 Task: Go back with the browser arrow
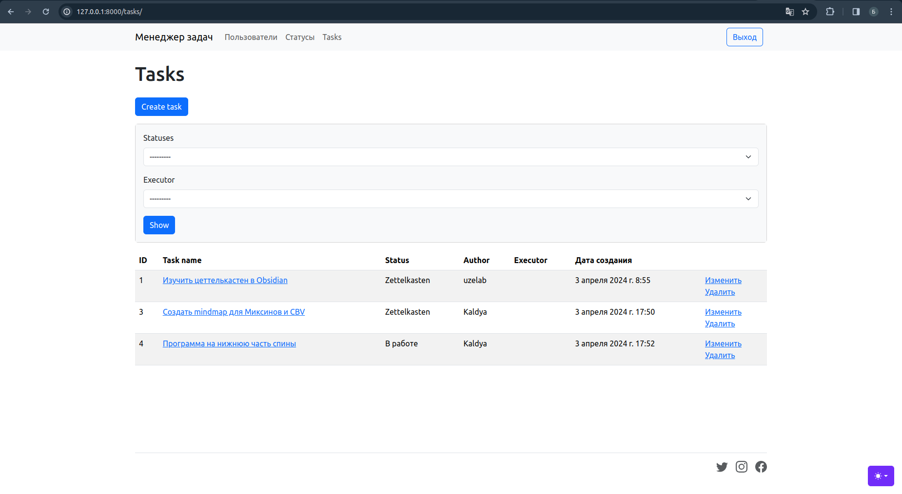(11, 12)
